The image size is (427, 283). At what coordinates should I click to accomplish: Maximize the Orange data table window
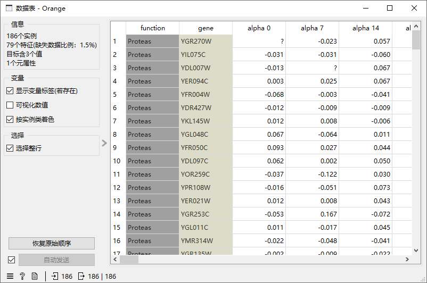point(390,8)
